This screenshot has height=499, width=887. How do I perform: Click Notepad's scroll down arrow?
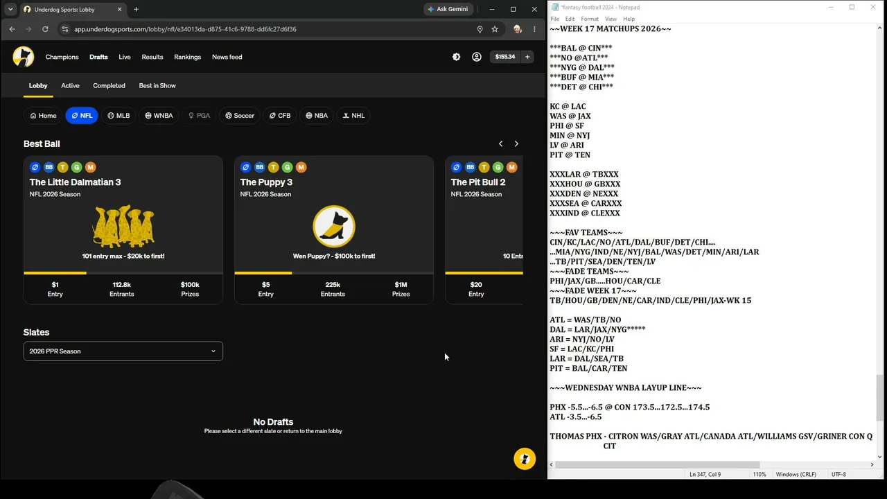coord(880,456)
